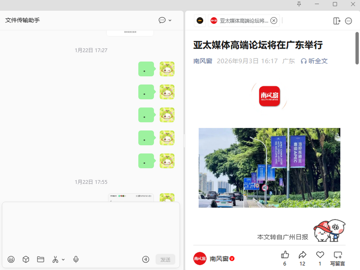360x270 pixels.
Task: Open the 南风窗 red logo image
Action: [269, 96]
